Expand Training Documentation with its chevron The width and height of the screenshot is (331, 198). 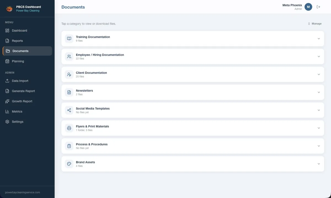coord(319,39)
